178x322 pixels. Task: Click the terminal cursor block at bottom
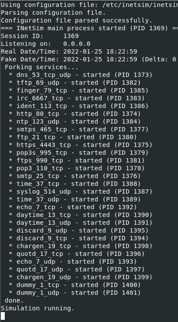point(3,316)
